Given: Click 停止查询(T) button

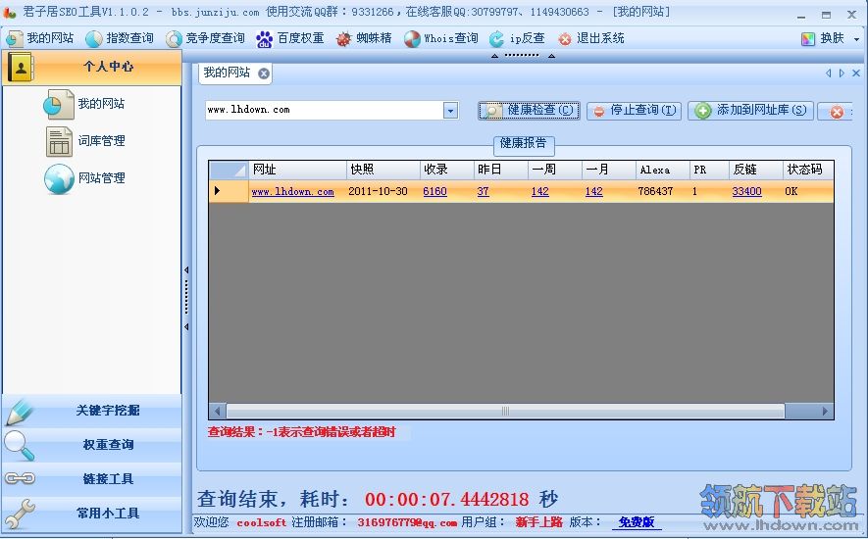Looking at the screenshot, I should click(634, 111).
